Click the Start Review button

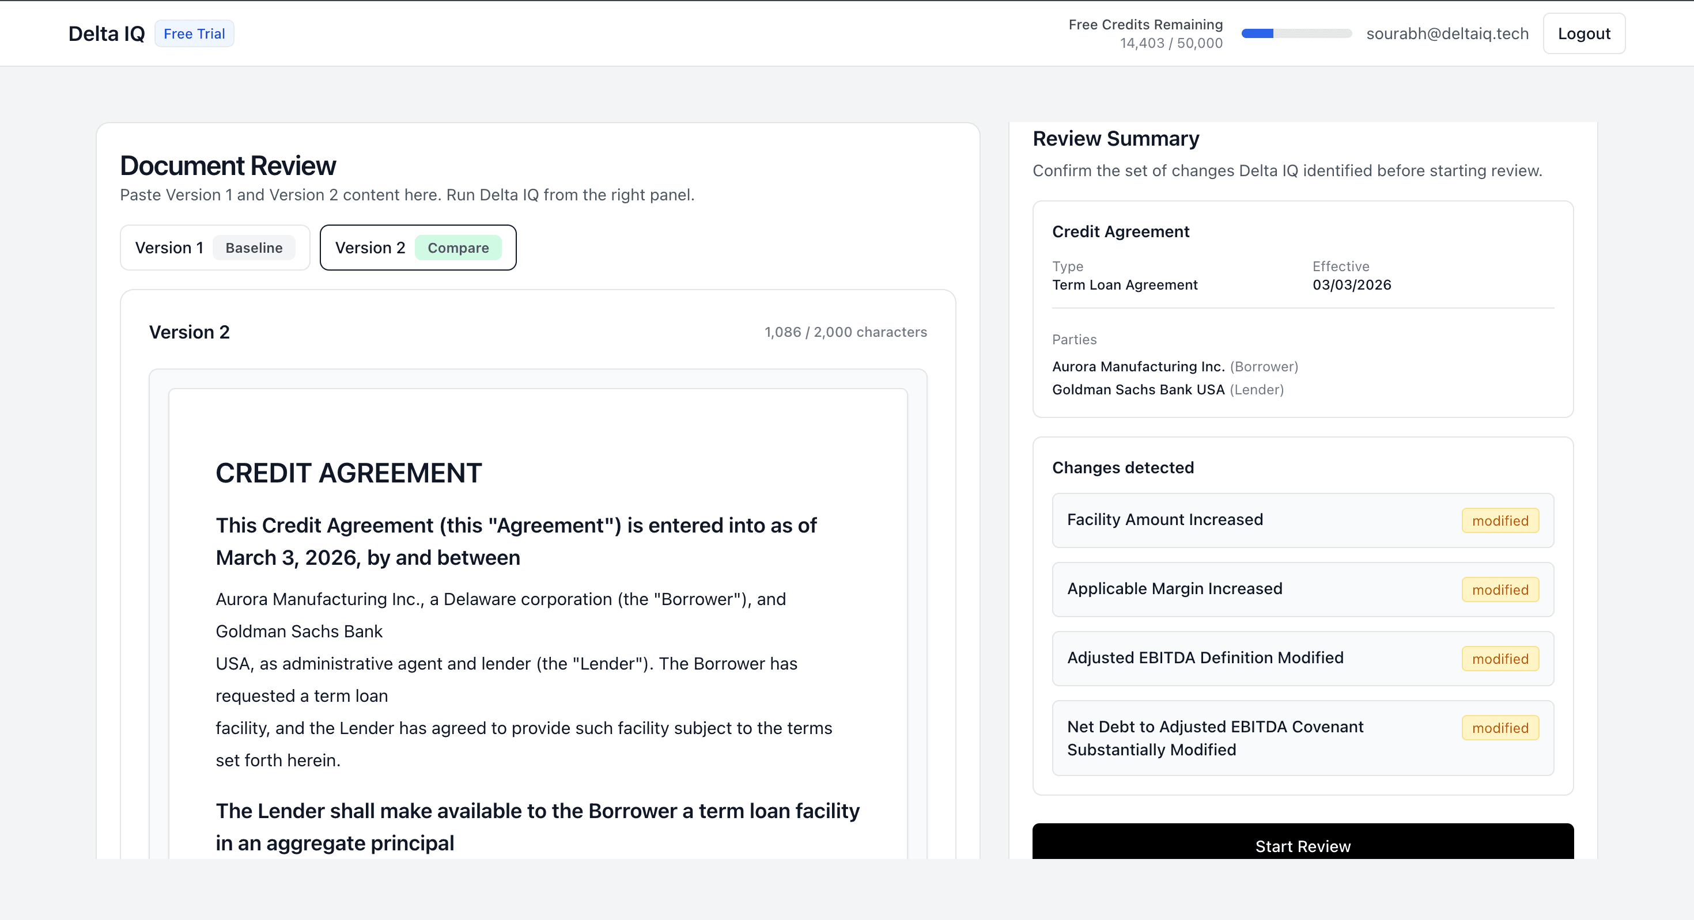[1302, 846]
